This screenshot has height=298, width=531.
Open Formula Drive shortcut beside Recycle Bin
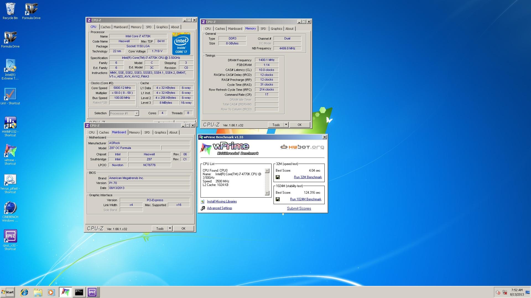(x=31, y=11)
